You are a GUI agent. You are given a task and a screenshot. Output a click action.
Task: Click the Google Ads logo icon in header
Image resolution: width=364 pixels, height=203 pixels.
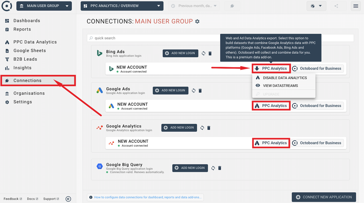(100, 91)
